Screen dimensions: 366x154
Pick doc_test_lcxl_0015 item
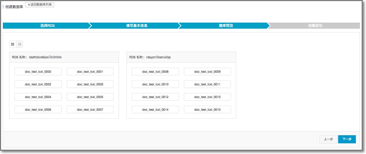pos(207,109)
